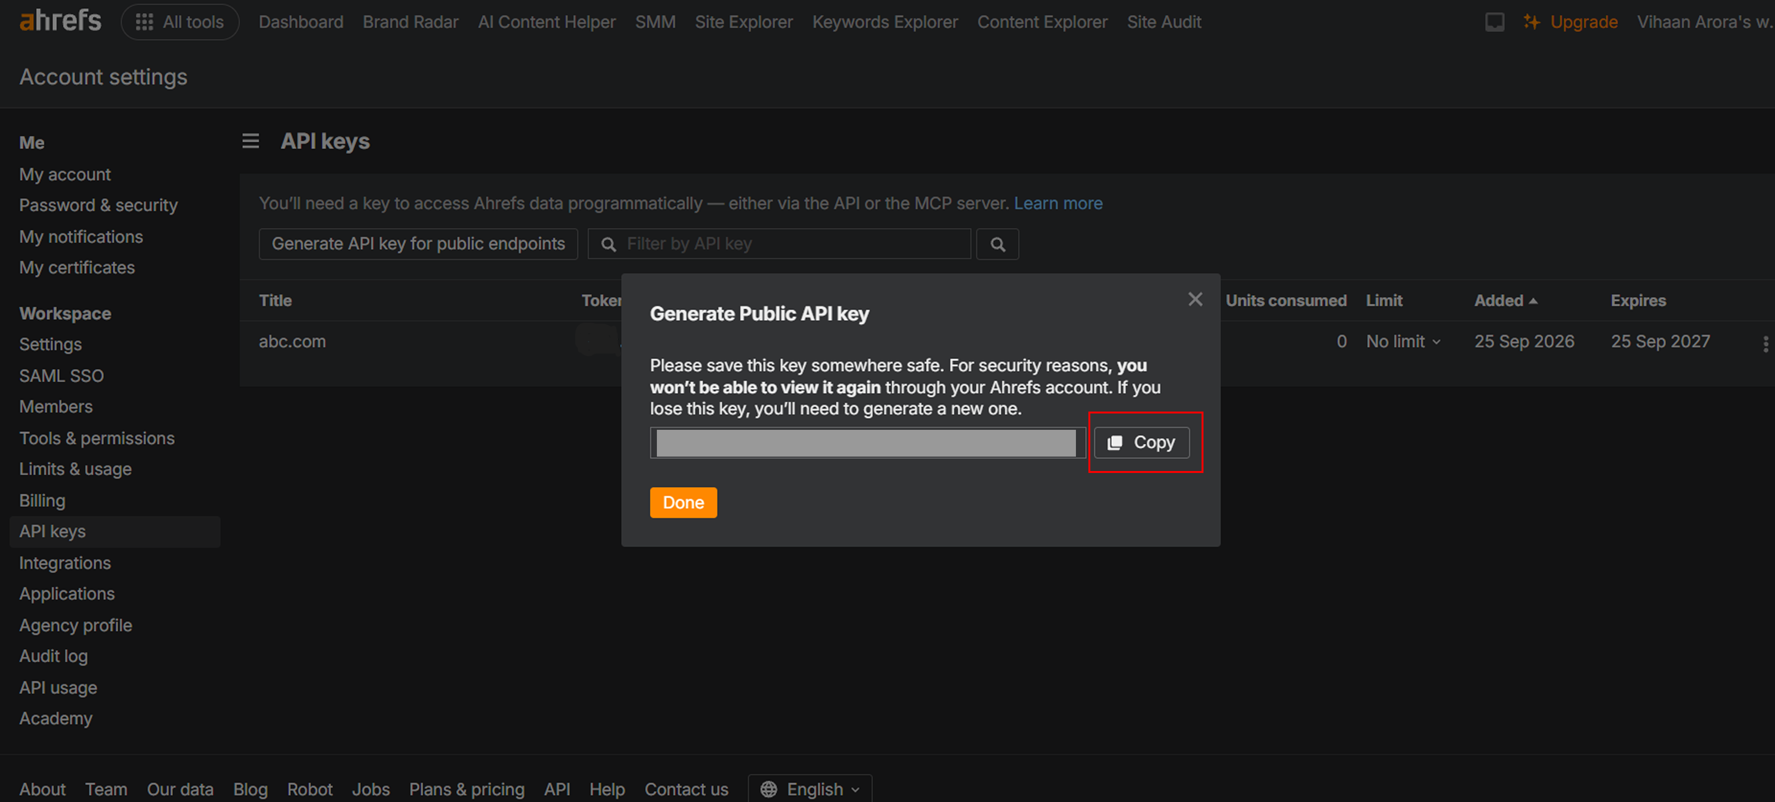This screenshot has width=1775, height=802.
Task: Open the abc.com row three-dot menu
Action: tap(1764, 343)
